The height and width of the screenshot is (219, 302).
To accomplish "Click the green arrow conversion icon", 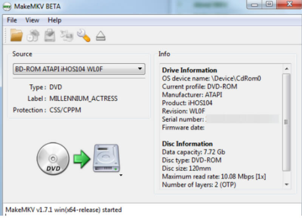I will [82, 159].
